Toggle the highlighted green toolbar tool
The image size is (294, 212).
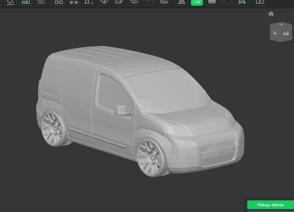click(x=197, y=2)
